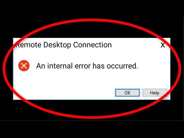Click the word 'Connection' in the title bar
The width and height of the screenshot is (184, 138).
click(x=92, y=45)
